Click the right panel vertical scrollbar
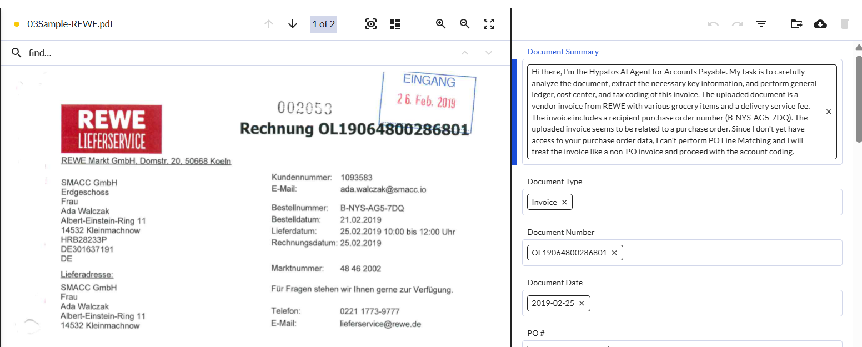Image resolution: width=862 pixels, height=347 pixels. click(859, 98)
